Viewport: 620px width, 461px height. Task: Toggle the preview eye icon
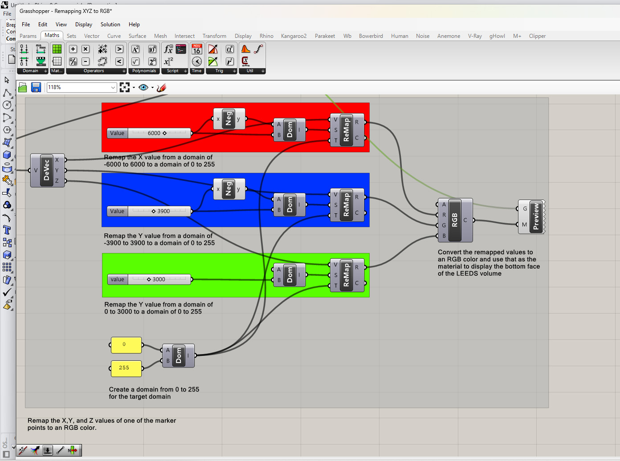tap(143, 88)
